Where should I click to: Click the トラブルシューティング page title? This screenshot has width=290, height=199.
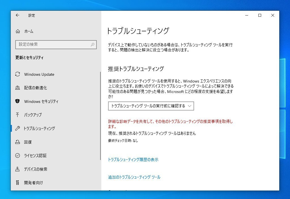pyautogui.click(x=138, y=31)
